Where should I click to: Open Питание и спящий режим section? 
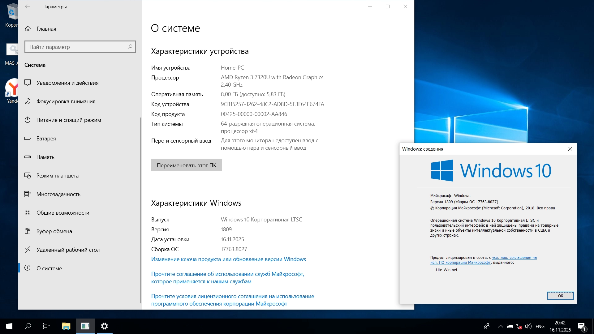(x=68, y=120)
